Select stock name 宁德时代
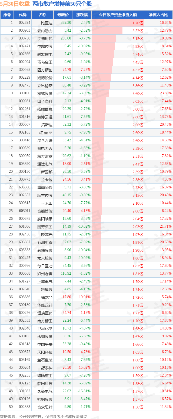Viewport: 173px width, 419px height. click(x=45, y=38)
